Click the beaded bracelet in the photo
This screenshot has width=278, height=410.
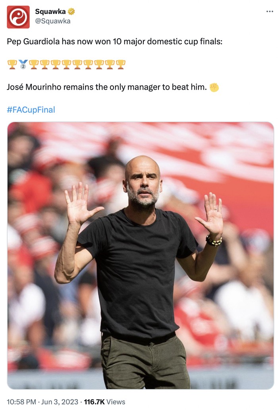pos(213,240)
